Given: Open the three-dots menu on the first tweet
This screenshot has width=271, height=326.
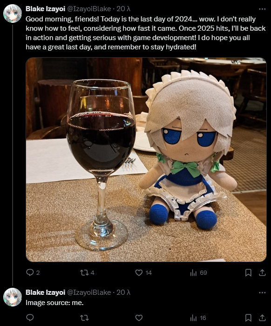Looking at the screenshot, I should point(262,9).
